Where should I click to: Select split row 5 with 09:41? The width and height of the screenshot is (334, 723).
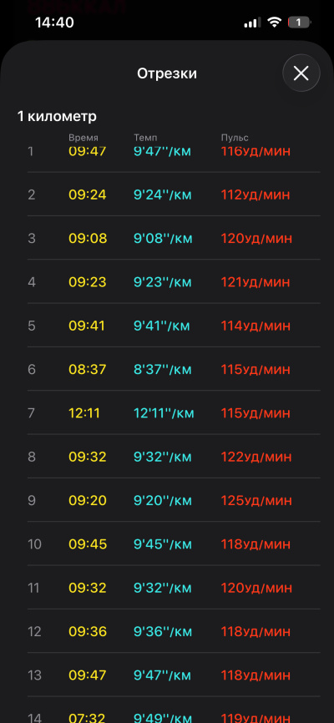[x=174, y=326]
